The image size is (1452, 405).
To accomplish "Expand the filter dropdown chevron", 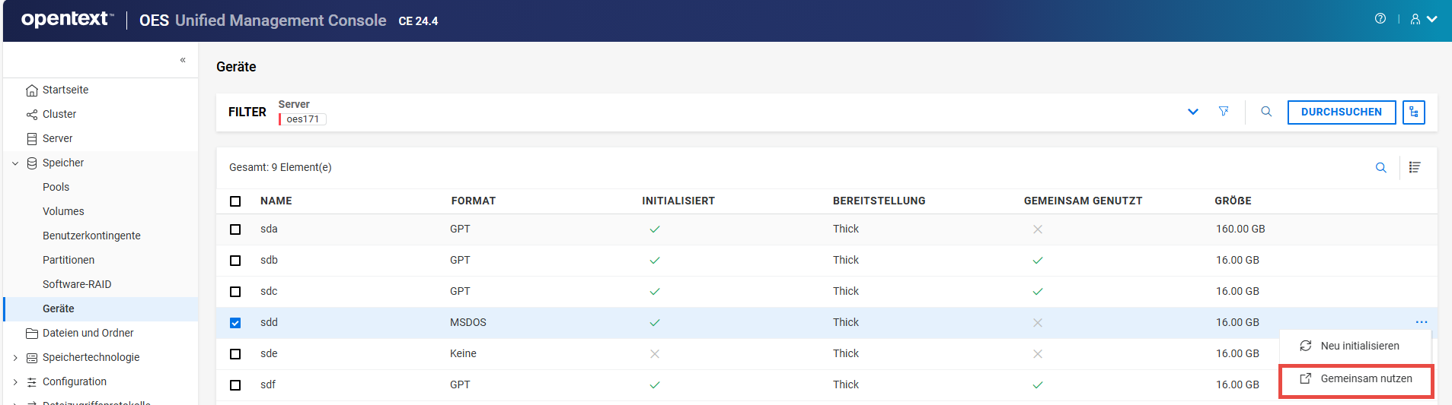I will pos(1192,112).
